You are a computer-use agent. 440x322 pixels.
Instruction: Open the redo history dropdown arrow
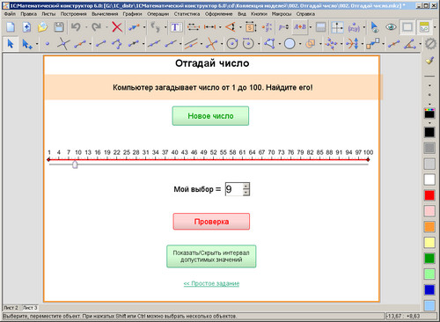coord(106,27)
